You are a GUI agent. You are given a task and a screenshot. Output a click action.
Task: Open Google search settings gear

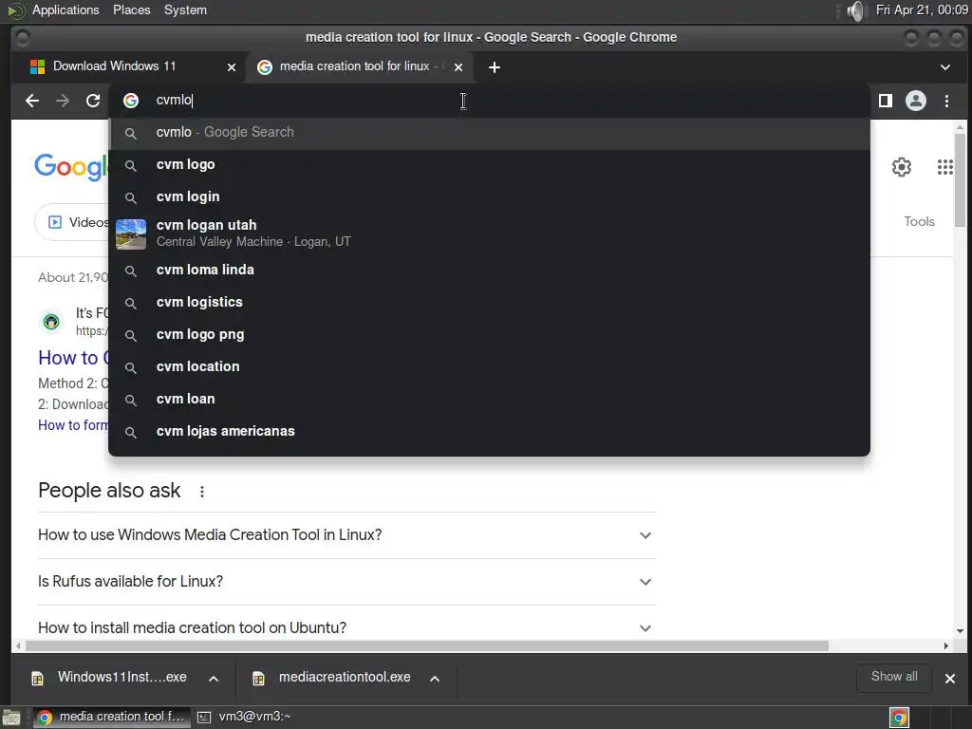[902, 167]
